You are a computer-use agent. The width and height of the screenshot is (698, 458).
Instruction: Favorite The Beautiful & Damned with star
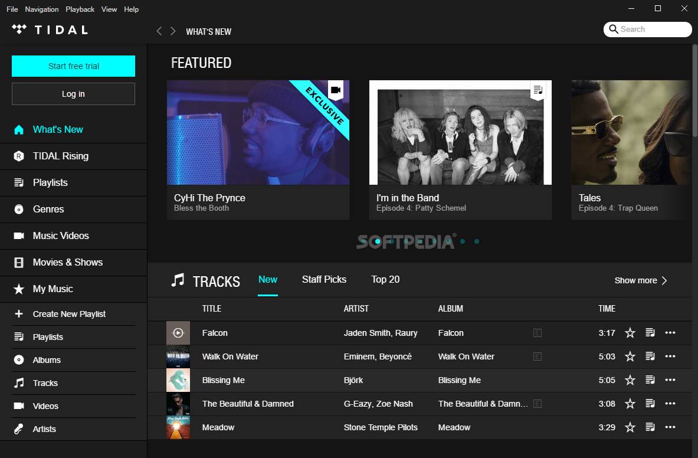click(x=630, y=404)
